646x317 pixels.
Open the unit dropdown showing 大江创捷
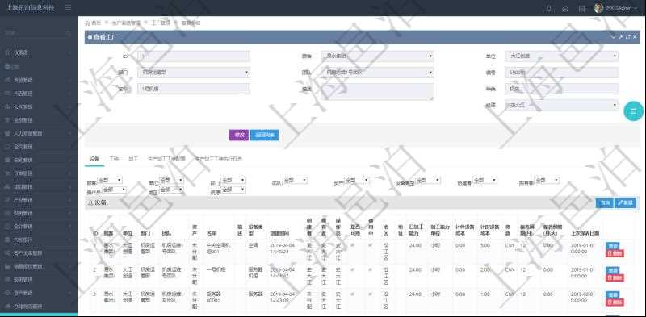pos(561,56)
